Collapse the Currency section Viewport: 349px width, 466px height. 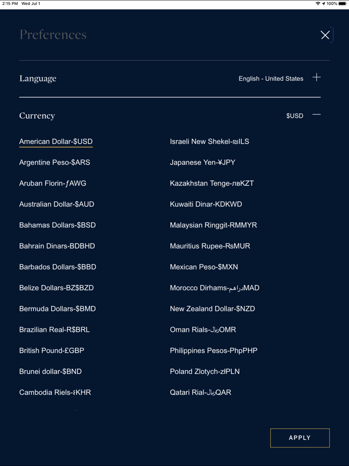317,114
